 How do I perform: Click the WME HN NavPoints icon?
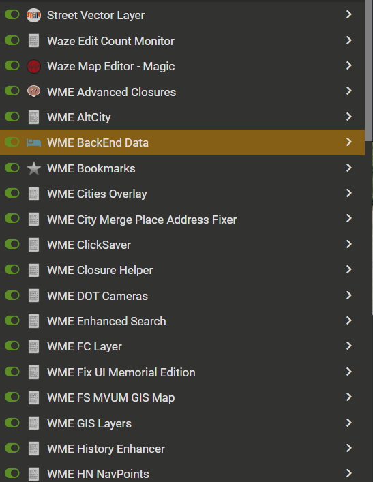33,474
